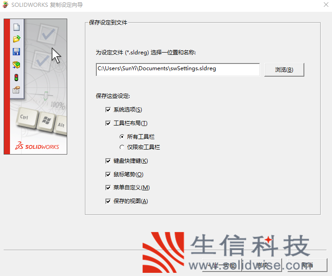Image resolution: width=332 pixels, height=276 pixels.
Task: Select the 仅限宏工具栏 radio button
Action: (x=122, y=147)
